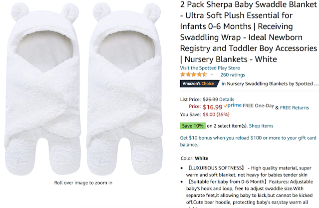Screen dimensions: 319x208
Task: Open list price Details link
Action: point(227,99)
